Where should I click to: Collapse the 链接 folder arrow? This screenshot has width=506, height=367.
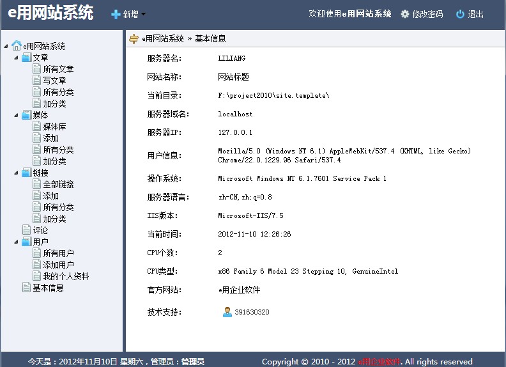pos(16,173)
